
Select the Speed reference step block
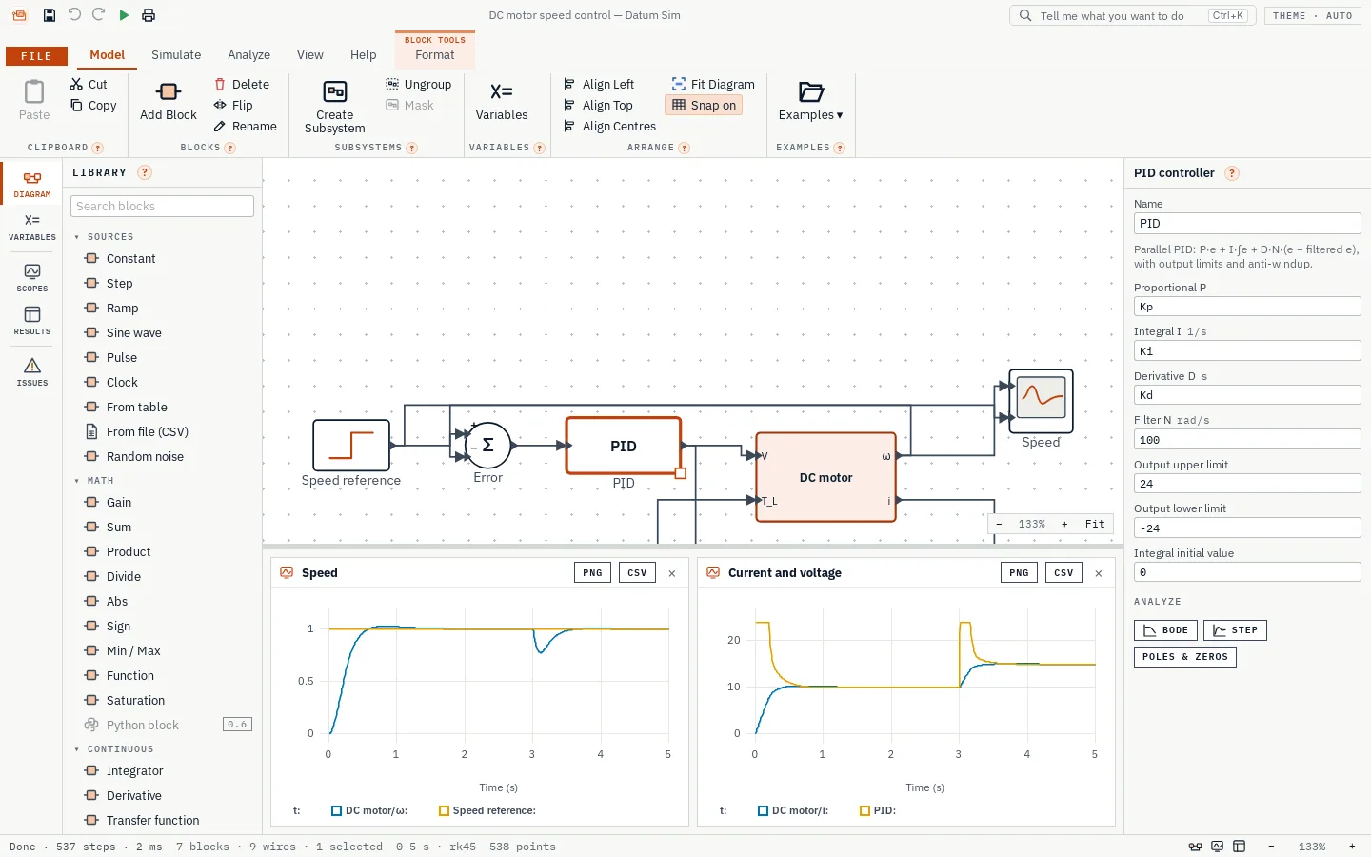(351, 445)
